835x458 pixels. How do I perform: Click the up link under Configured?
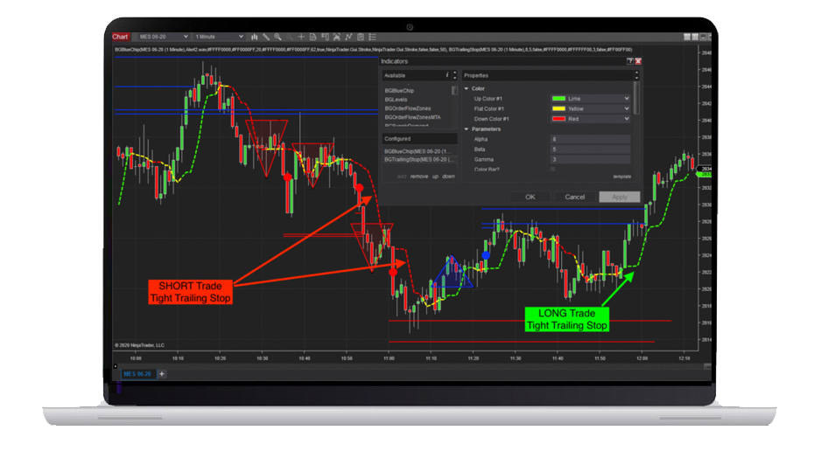[x=435, y=176]
